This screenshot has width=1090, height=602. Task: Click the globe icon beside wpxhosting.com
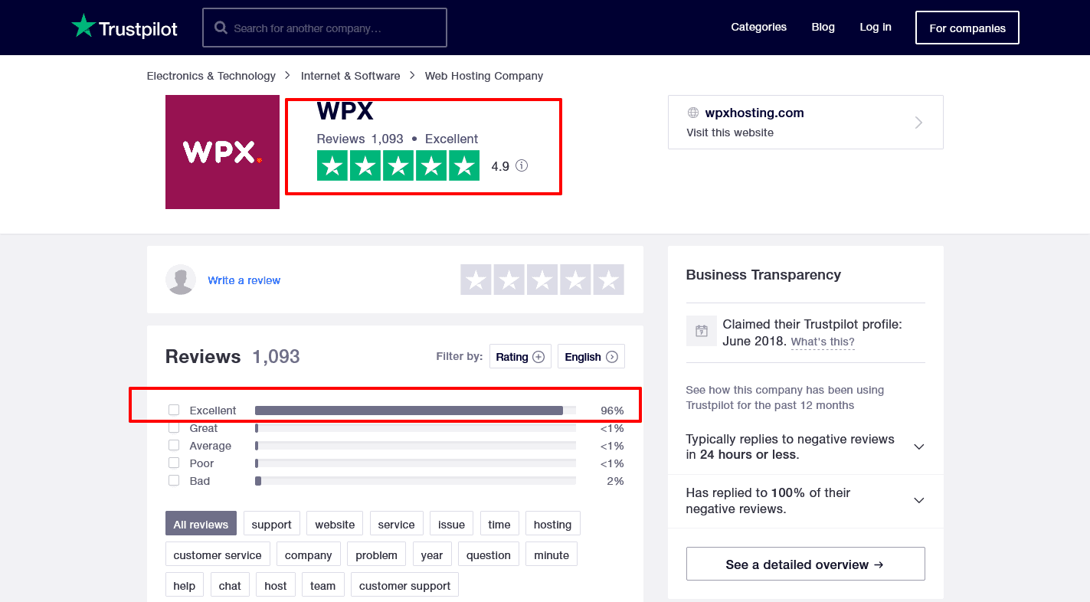click(x=693, y=113)
